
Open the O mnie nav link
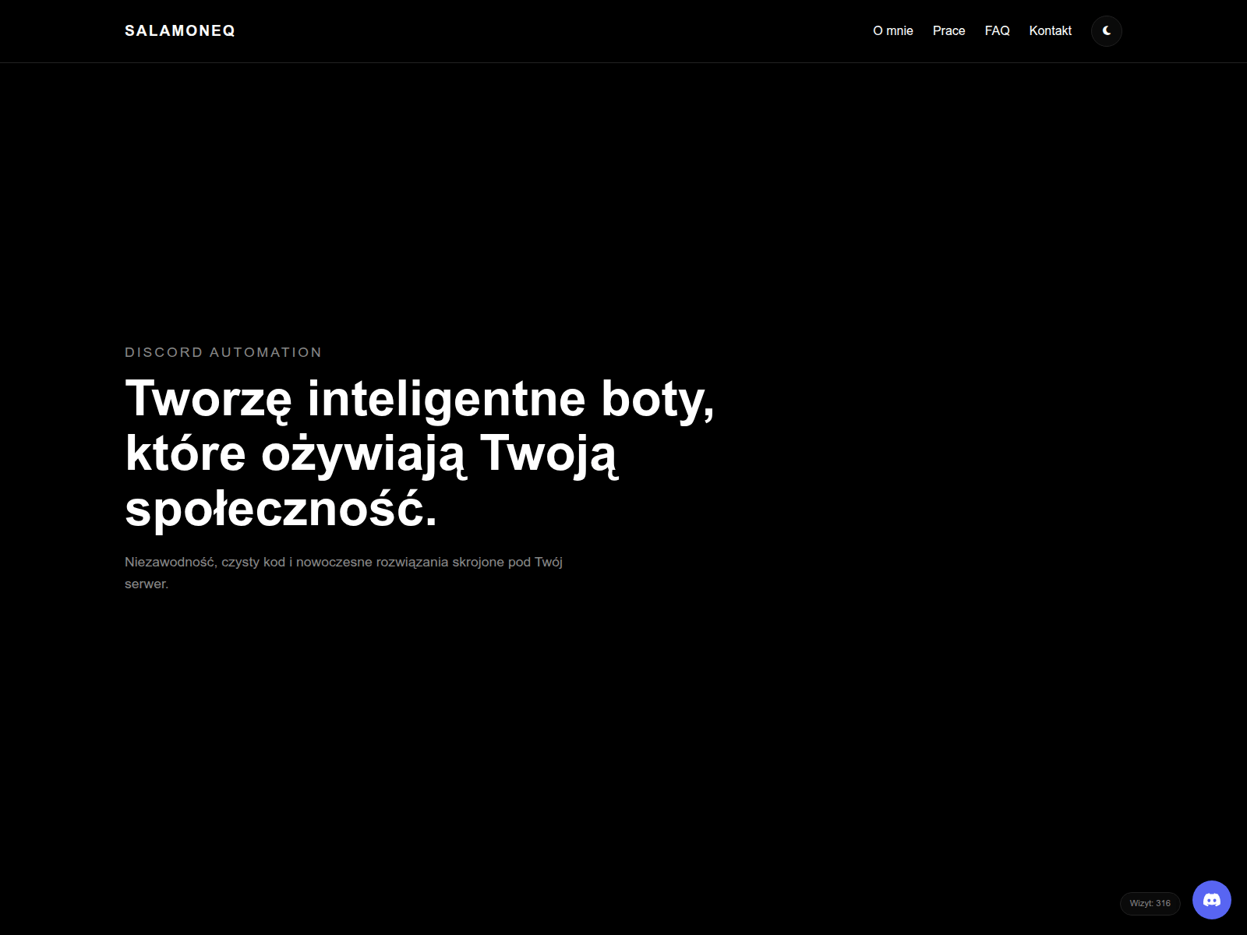[x=893, y=31]
